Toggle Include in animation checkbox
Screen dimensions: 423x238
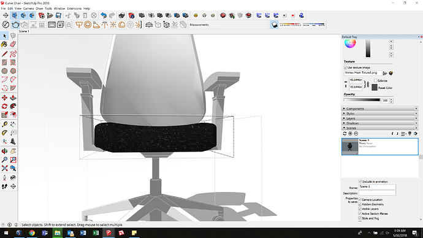360,182
